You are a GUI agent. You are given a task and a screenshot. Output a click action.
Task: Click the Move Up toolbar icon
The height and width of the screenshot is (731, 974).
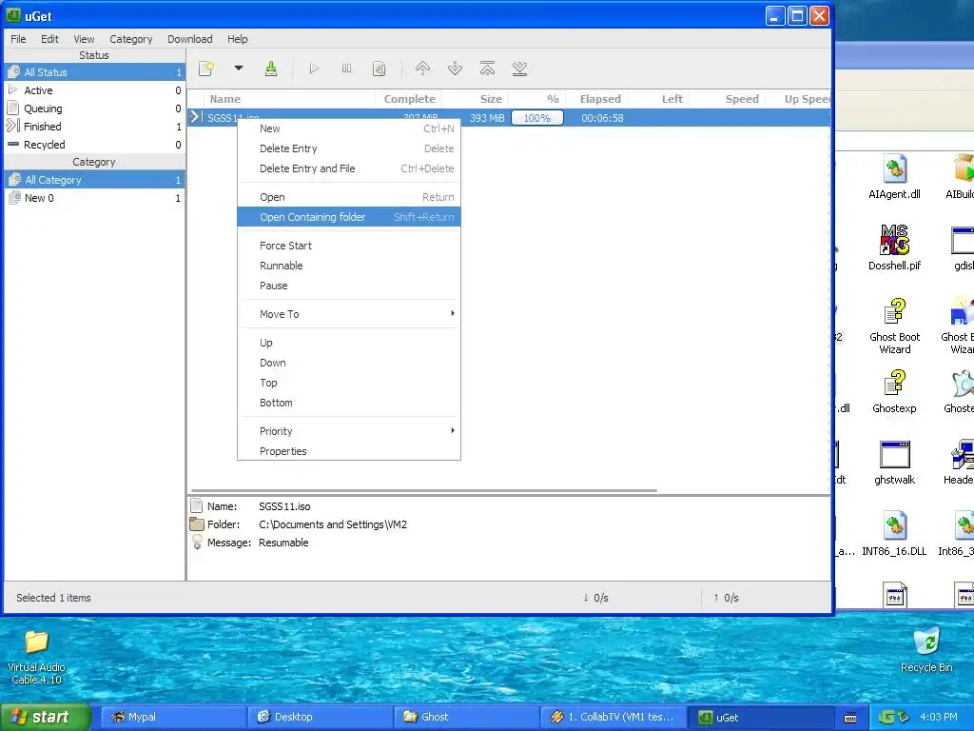pos(422,69)
